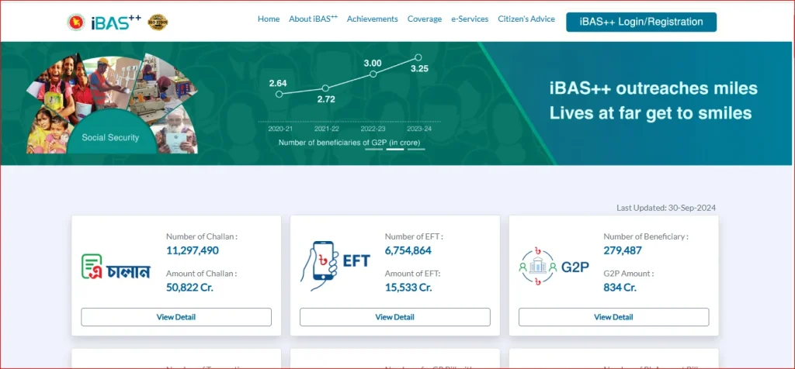
Task: Select the Citizen's Advice menu item
Action: [x=526, y=19]
